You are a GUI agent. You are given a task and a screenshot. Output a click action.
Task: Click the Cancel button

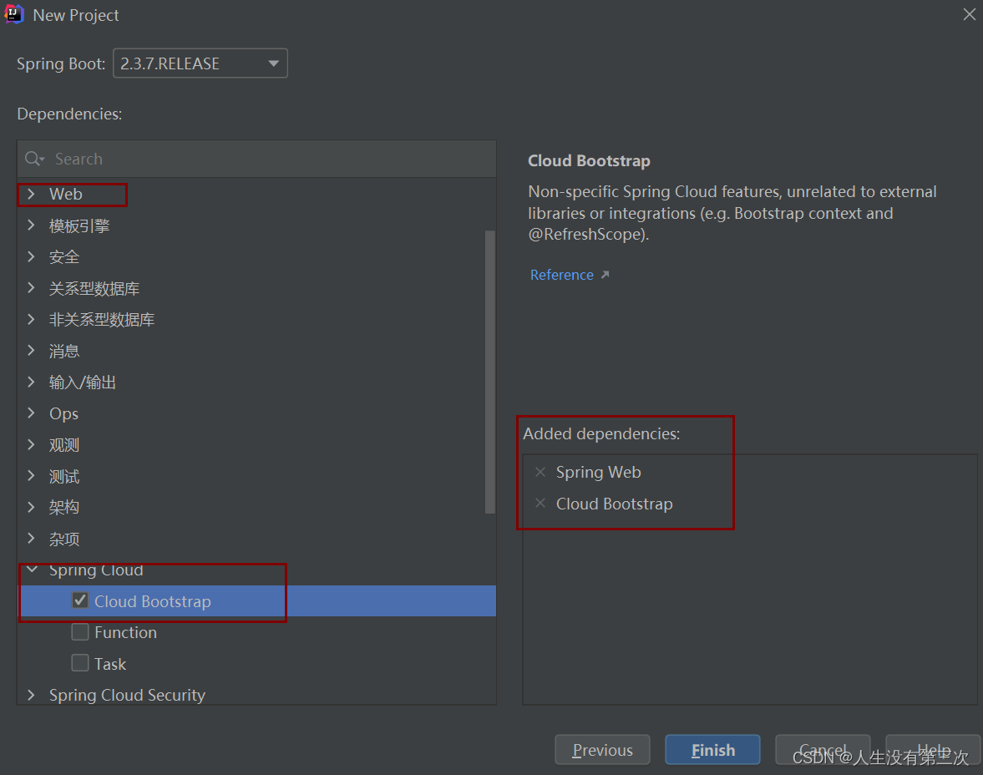click(x=823, y=750)
